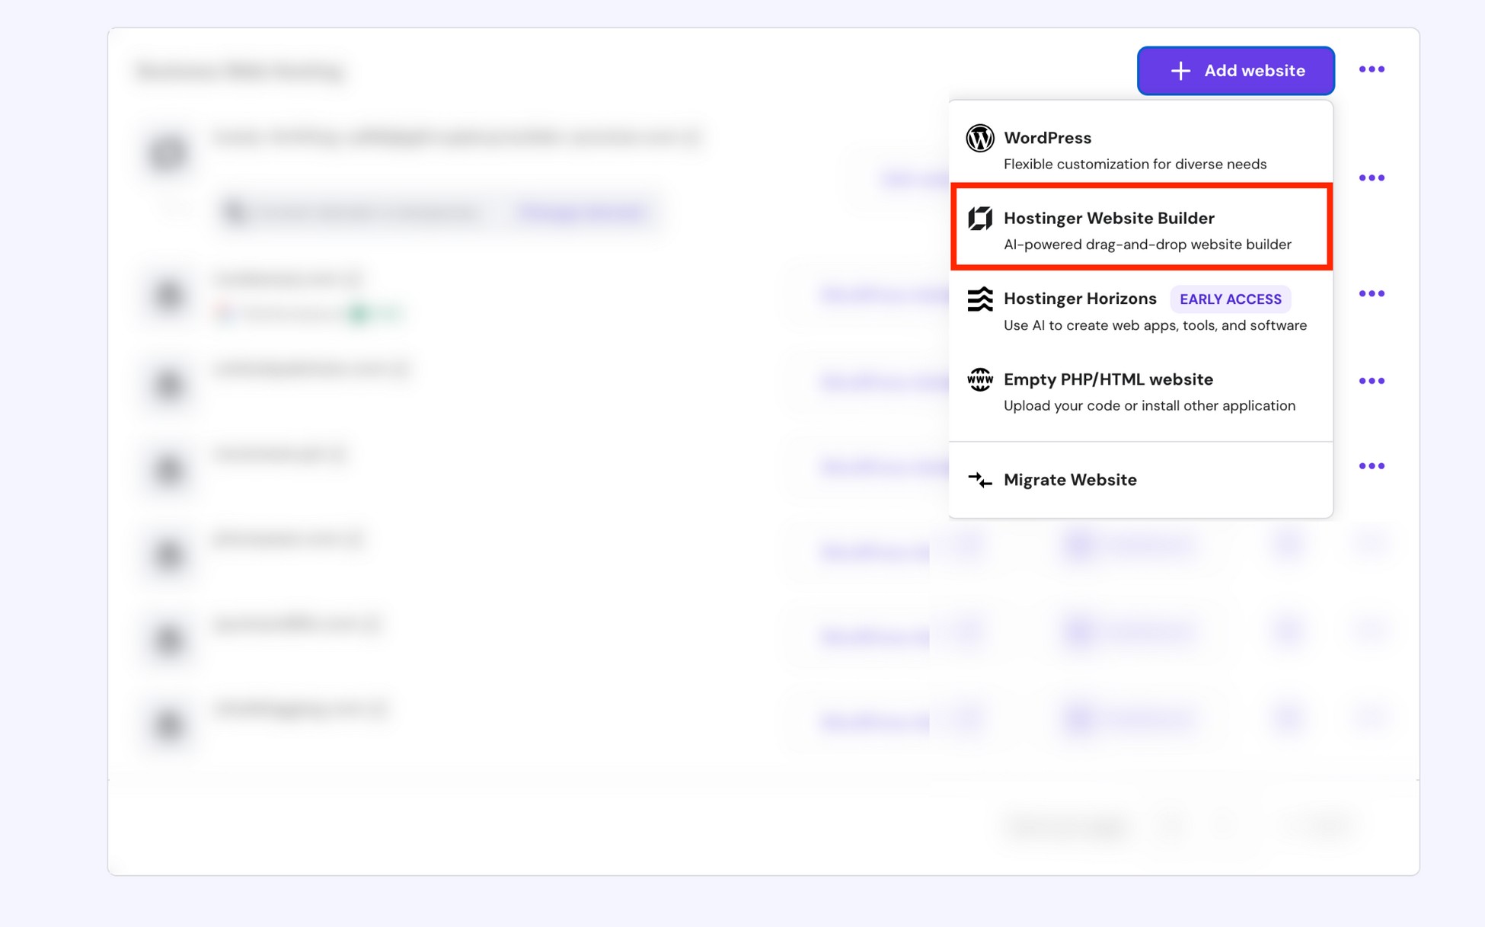1485x927 pixels.
Task: Open the three-dot menu beside the third website entry
Action: pyautogui.click(x=1372, y=293)
